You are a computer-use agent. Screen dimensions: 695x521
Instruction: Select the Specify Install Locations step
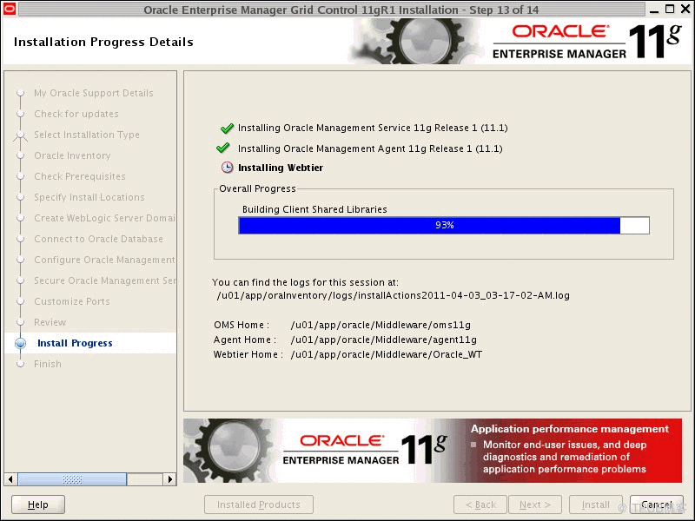pos(89,197)
